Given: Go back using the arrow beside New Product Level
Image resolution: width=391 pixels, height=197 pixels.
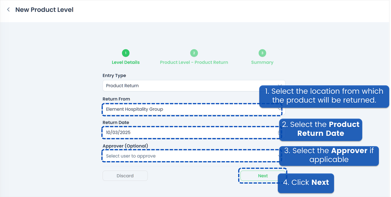Looking at the screenshot, I should tap(8, 10).
